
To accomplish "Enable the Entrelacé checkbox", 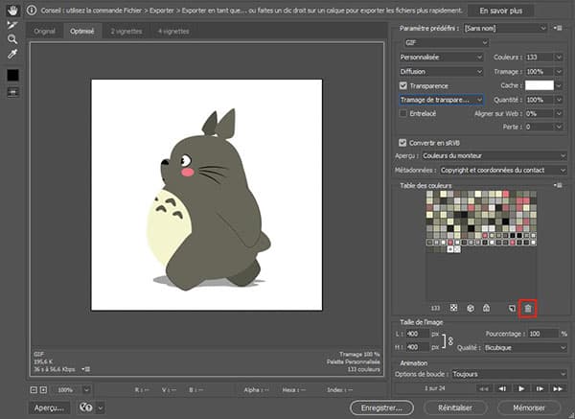I will point(403,113).
